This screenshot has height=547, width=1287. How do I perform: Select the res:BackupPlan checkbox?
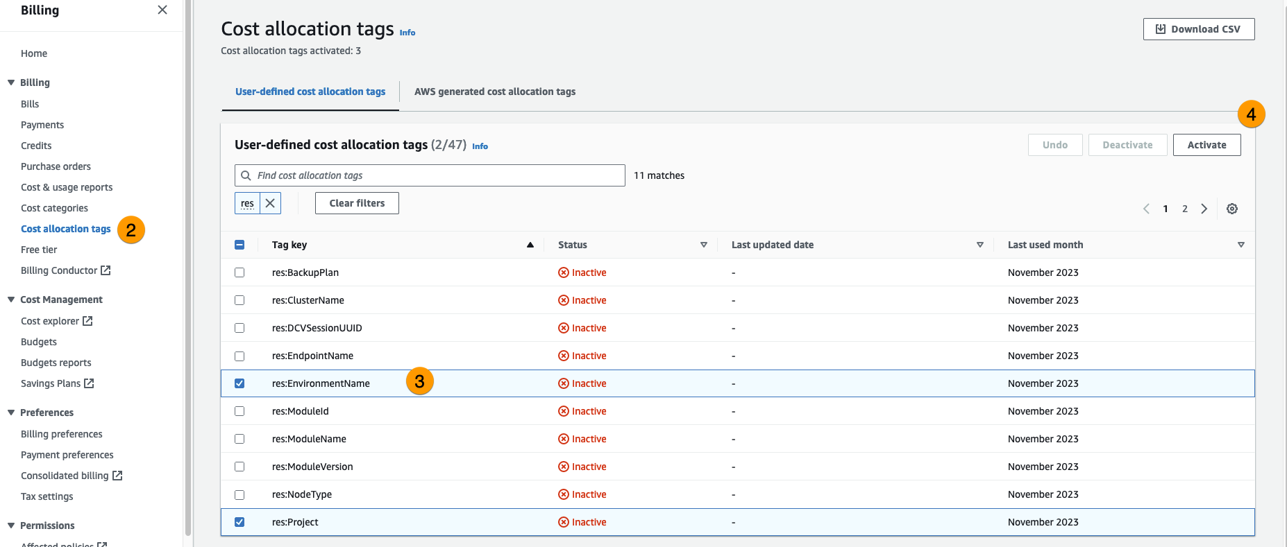(239, 272)
